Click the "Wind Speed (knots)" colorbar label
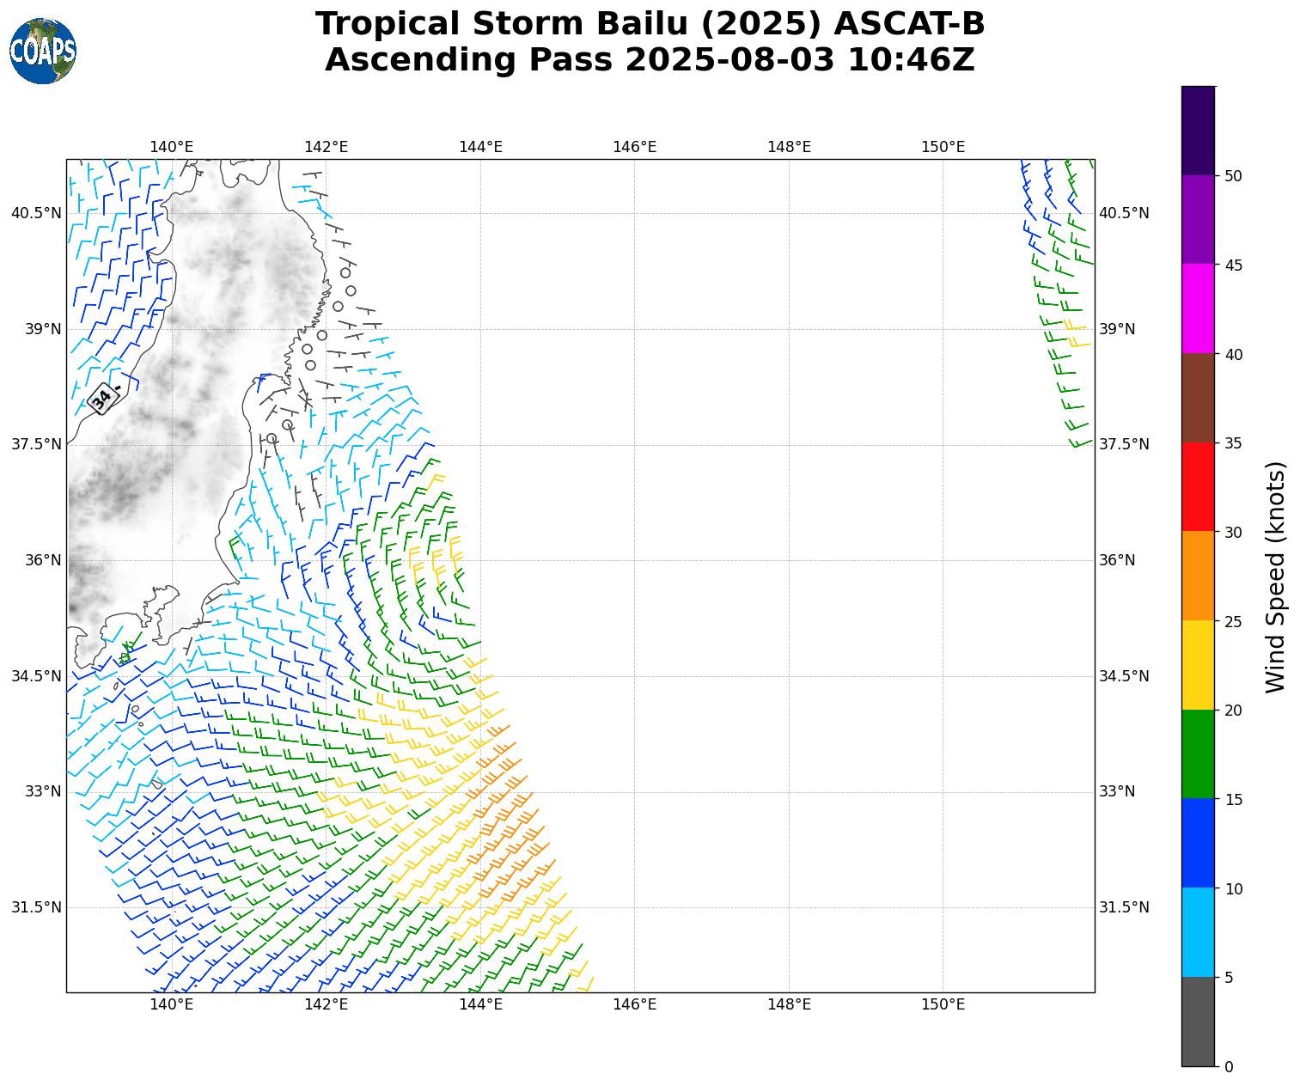Viewport: 1300px width, 1086px height. click(x=1276, y=577)
